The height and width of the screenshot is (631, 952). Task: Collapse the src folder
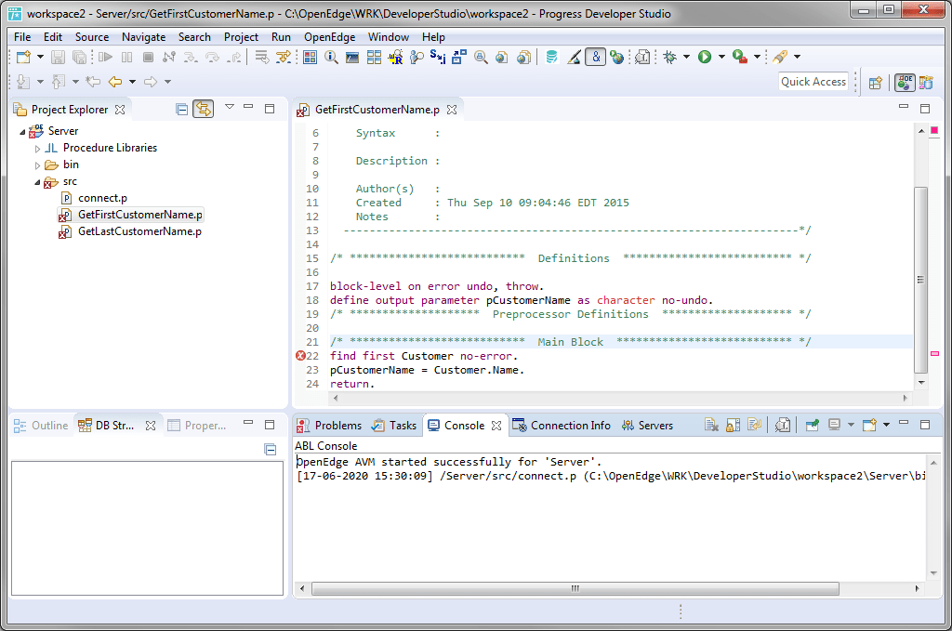pyautogui.click(x=37, y=182)
